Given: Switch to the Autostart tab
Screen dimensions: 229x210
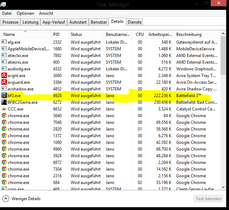Looking at the screenshot, I should (x=78, y=22).
